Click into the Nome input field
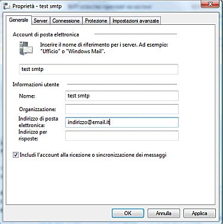Viewport: 223px width, 224px height. point(122,96)
